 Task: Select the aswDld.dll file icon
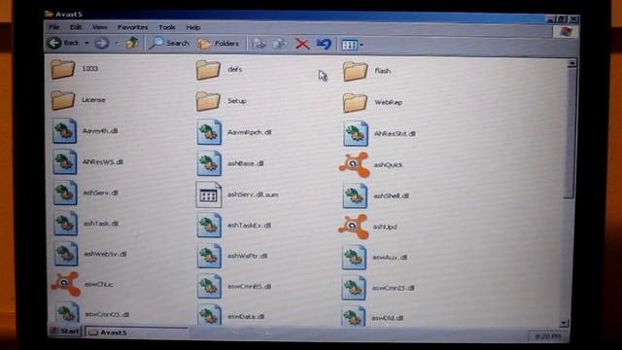[x=353, y=317]
